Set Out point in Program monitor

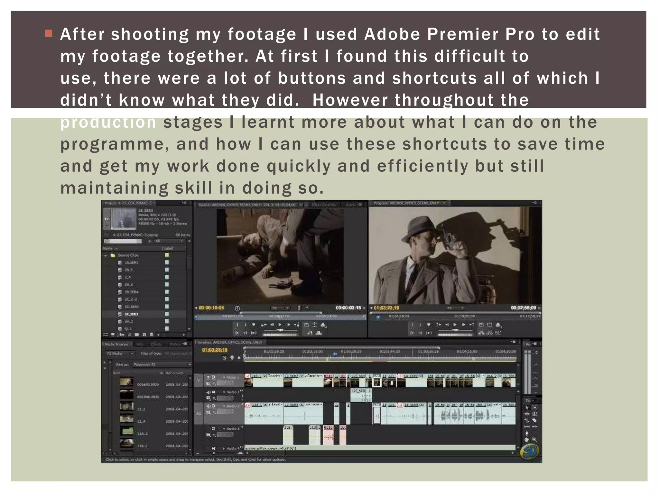(420, 325)
